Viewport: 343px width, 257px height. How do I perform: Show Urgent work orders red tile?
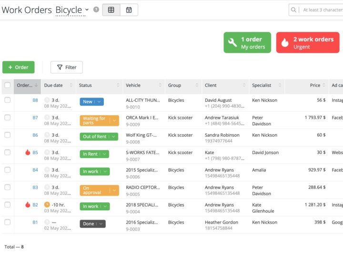pos(308,43)
